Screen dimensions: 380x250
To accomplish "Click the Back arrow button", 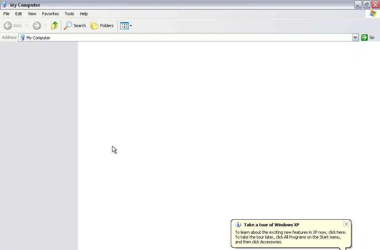I will click(x=13, y=26).
